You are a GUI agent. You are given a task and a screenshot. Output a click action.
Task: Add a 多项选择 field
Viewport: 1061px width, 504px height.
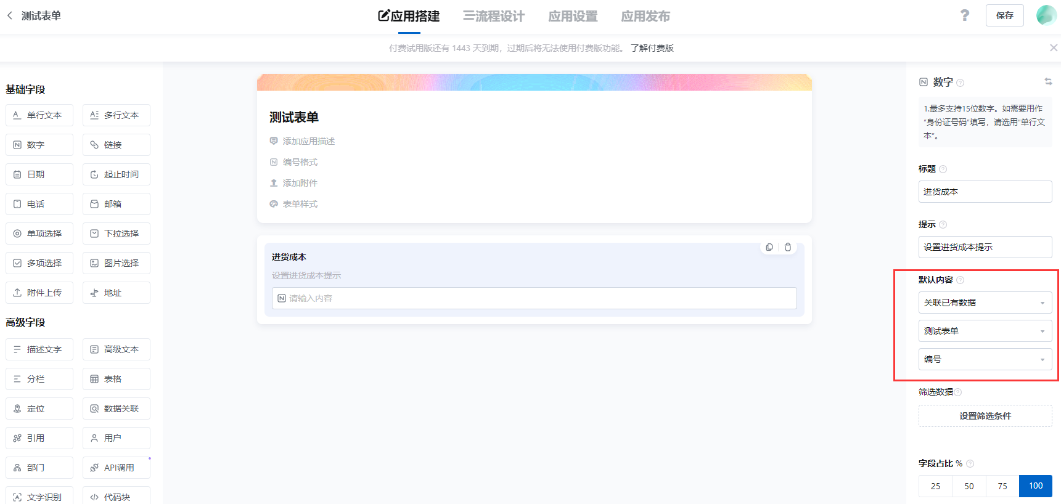39,263
